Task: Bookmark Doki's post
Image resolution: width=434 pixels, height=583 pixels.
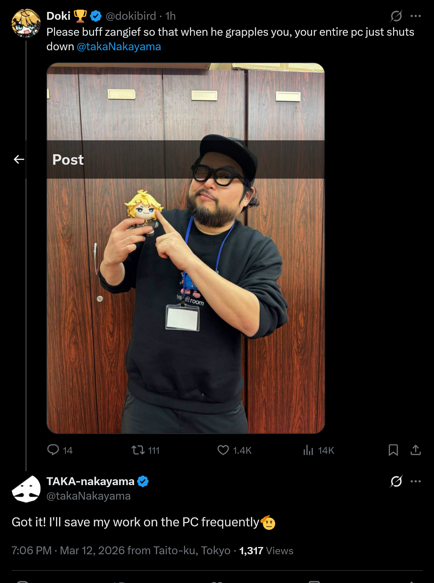Action: tap(393, 450)
